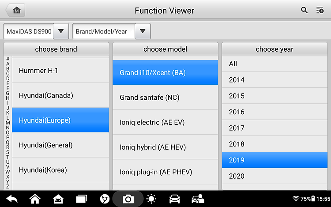This screenshot has width=331, height=207.
Task: Choose Ioniq hybrid (AE HEV) model
Action: (x=165, y=147)
